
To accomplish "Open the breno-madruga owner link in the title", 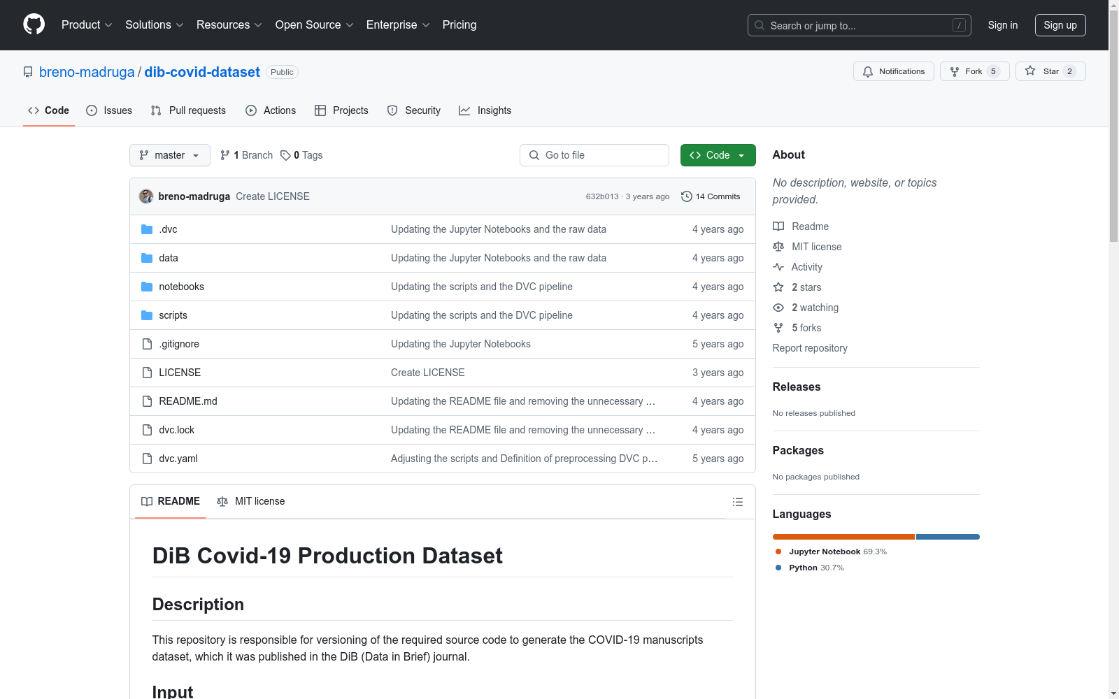I will [x=87, y=72].
